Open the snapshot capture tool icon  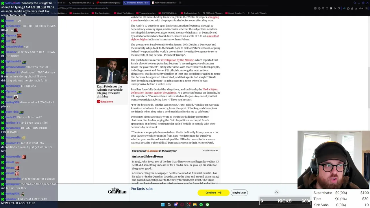tap(327, 8)
